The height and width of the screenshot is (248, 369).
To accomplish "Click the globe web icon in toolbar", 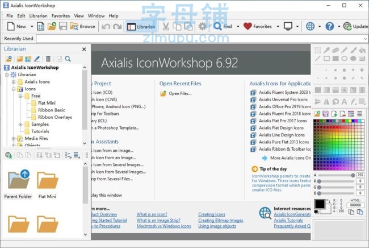I will pyautogui.click(x=310, y=26).
